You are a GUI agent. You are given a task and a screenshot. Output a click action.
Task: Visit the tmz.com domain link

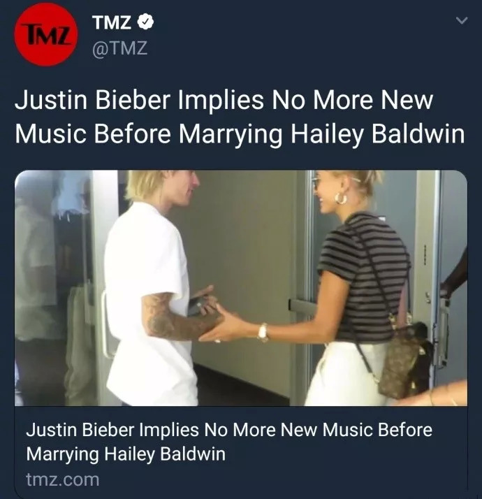[x=63, y=479]
